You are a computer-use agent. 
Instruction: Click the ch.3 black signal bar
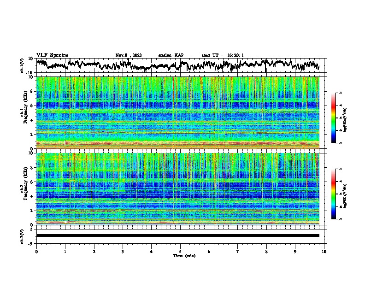point(178,235)
